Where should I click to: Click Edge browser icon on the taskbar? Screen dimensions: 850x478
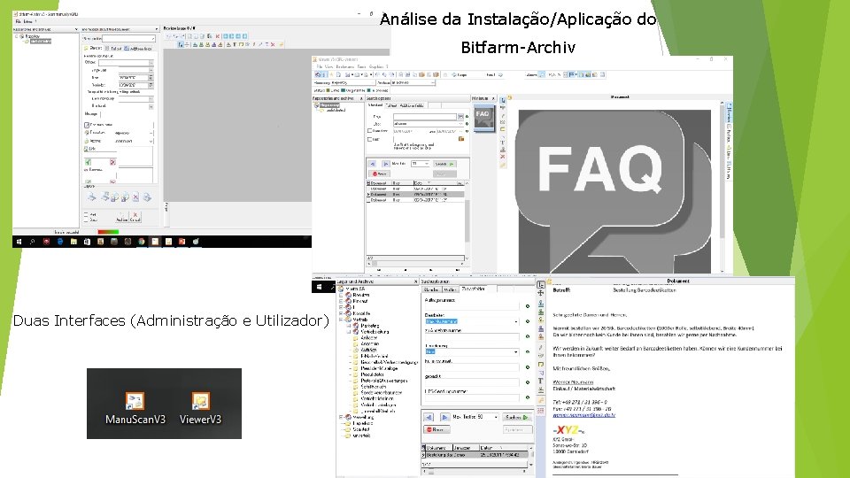click(x=60, y=241)
